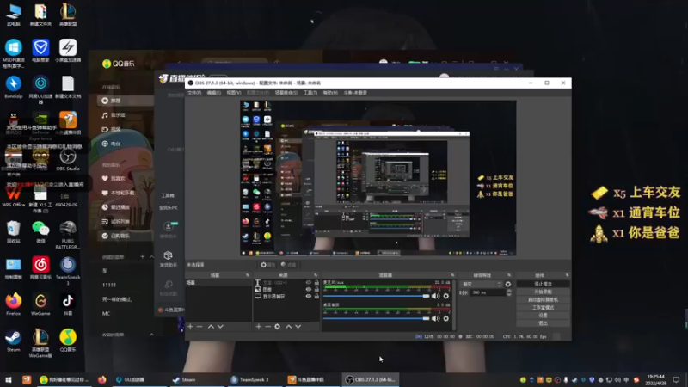Add new playlist plus in QQ音乐

point(142,256)
